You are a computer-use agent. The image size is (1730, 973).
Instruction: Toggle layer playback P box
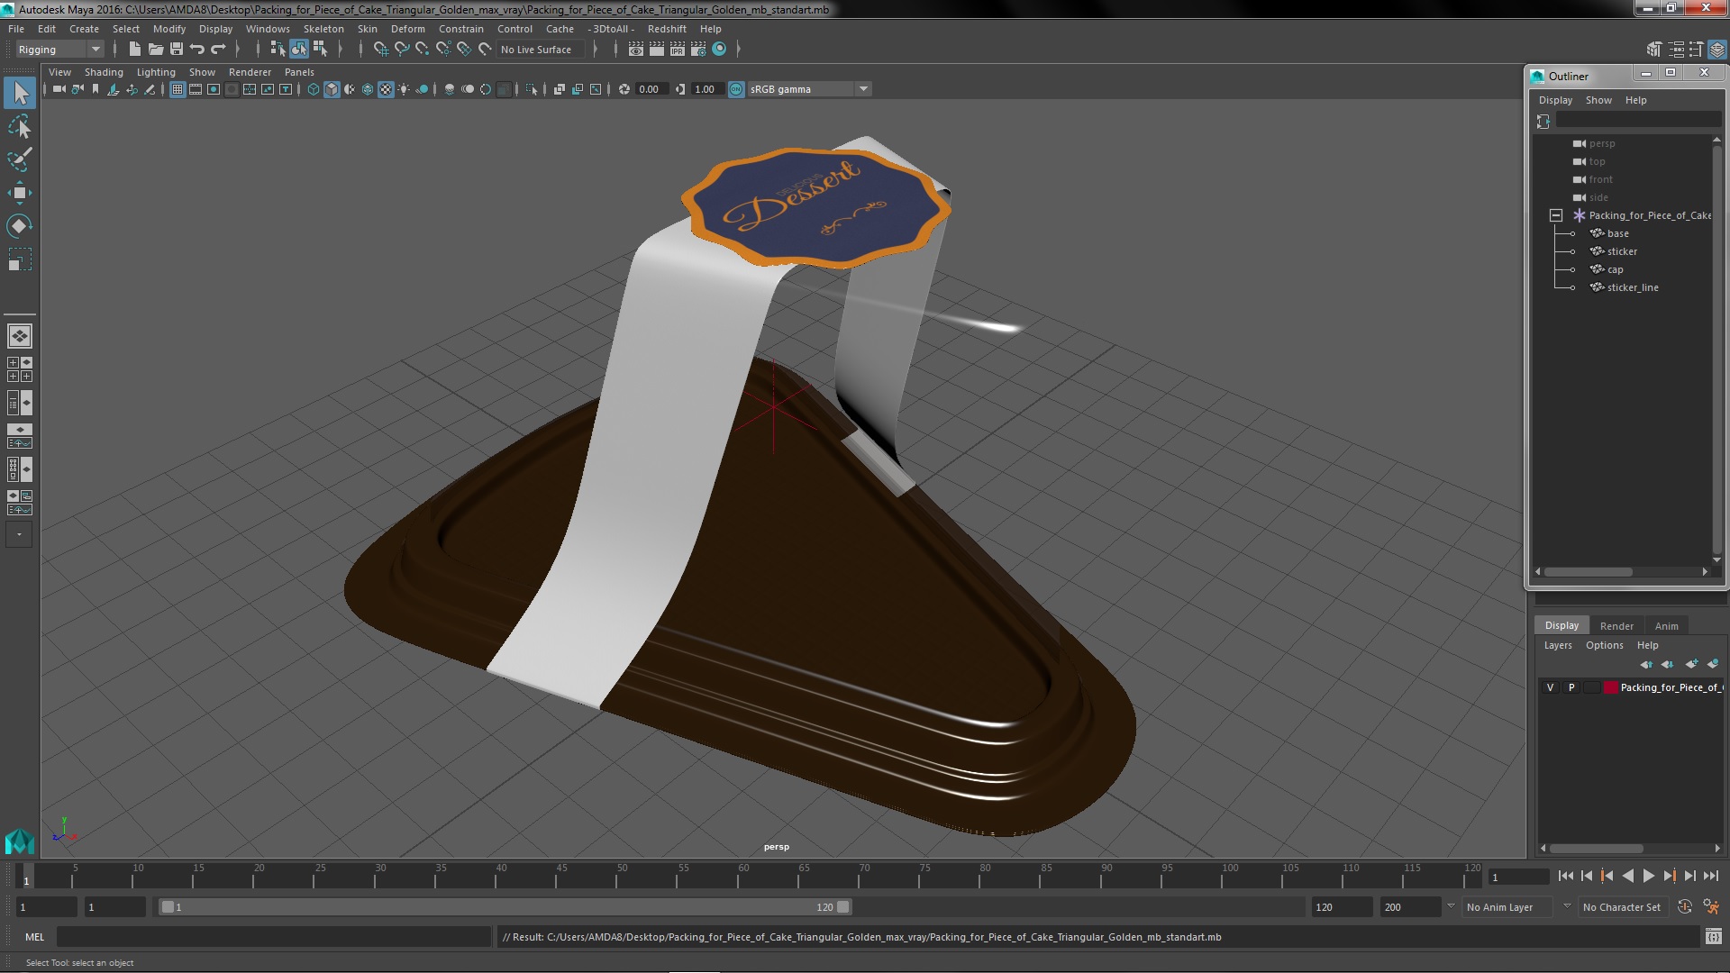1571,687
